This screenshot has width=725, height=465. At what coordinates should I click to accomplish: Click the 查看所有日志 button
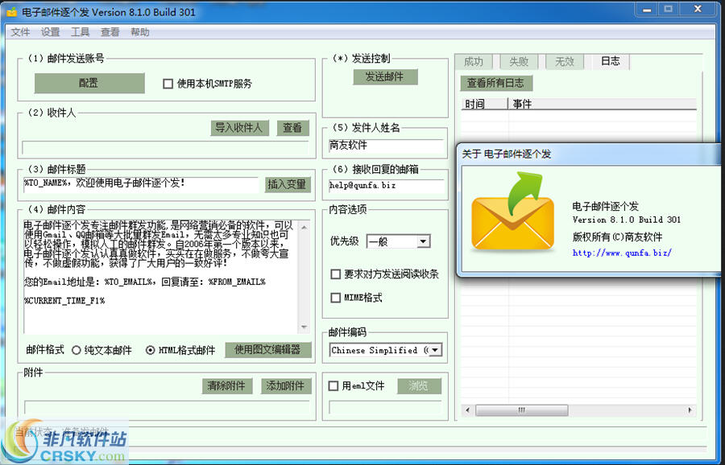point(496,83)
